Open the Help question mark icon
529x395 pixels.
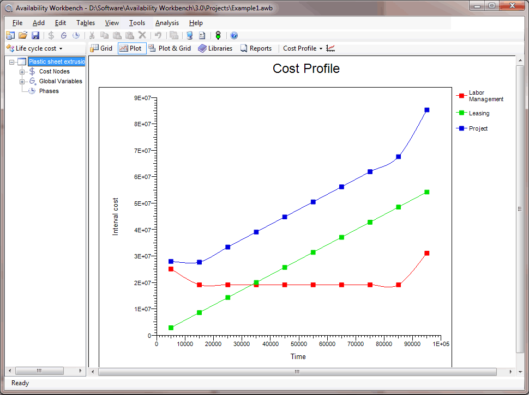233,35
